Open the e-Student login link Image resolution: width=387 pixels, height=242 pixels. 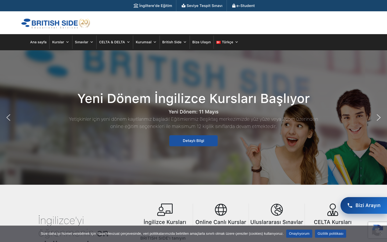[243, 6]
